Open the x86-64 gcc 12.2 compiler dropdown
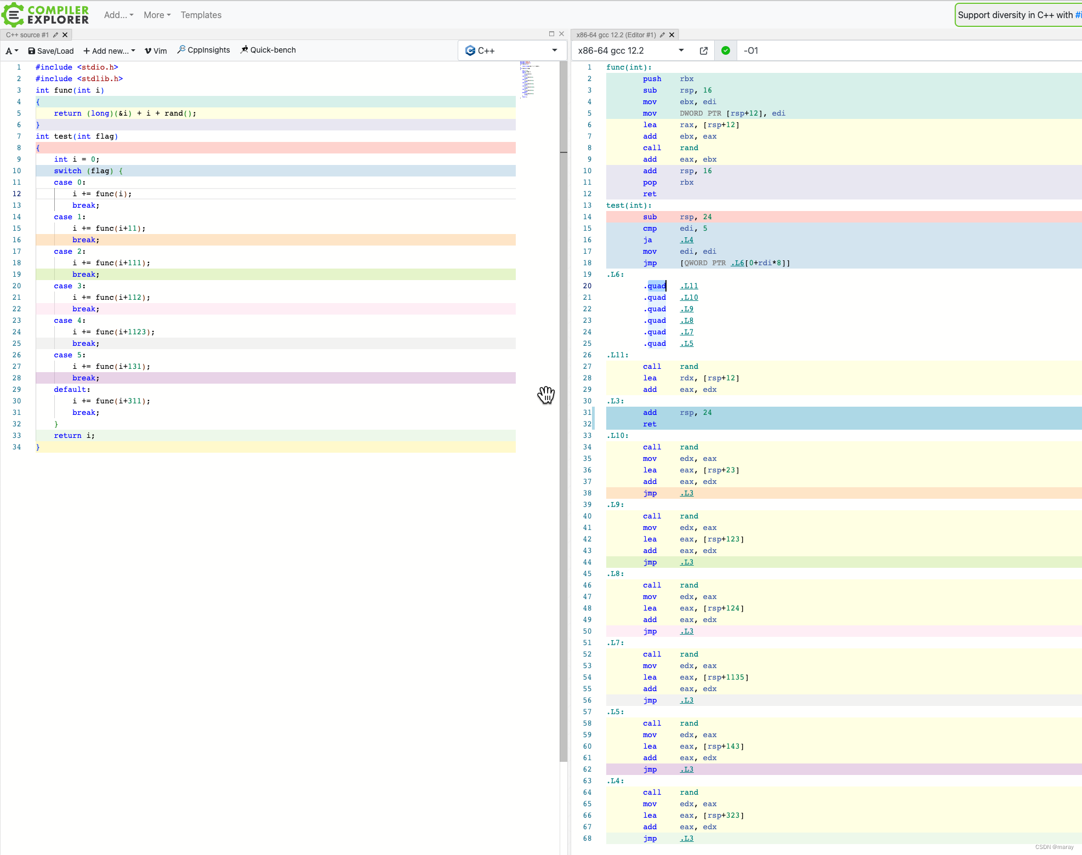This screenshot has width=1082, height=855. point(630,50)
